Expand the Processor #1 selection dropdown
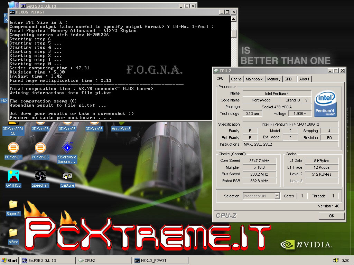 point(277,196)
